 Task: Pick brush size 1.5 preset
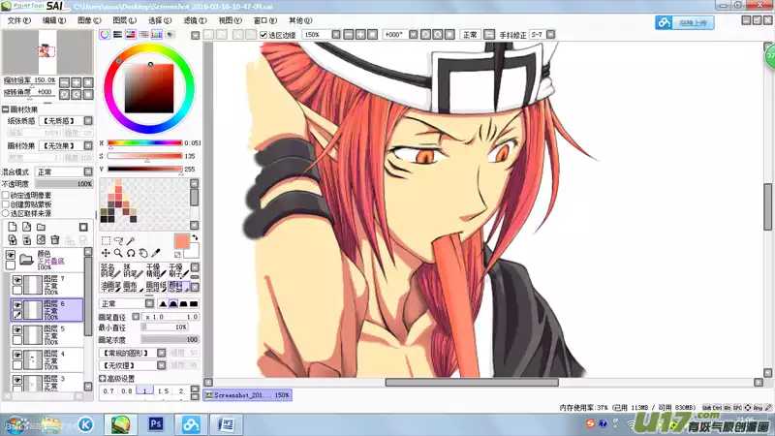(163, 391)
